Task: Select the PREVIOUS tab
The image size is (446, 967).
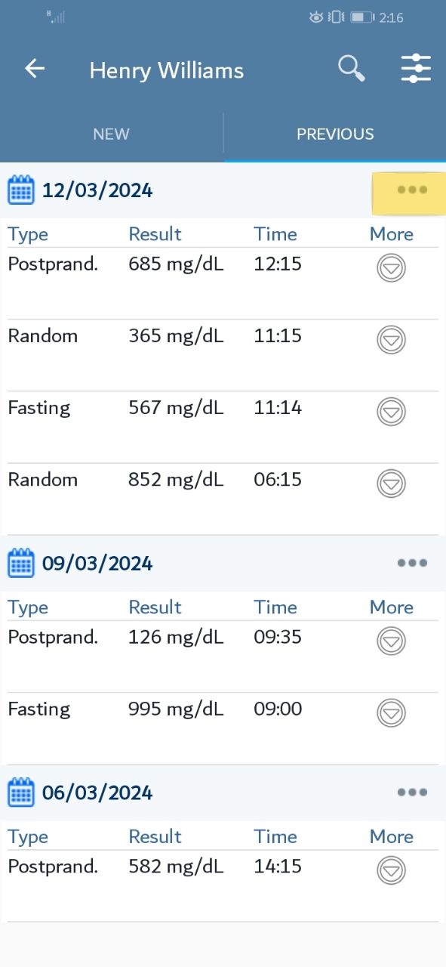Action: tap(335, 134)
